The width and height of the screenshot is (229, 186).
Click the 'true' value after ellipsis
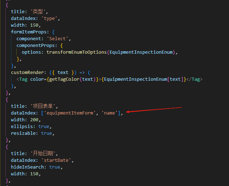(44, 127)
